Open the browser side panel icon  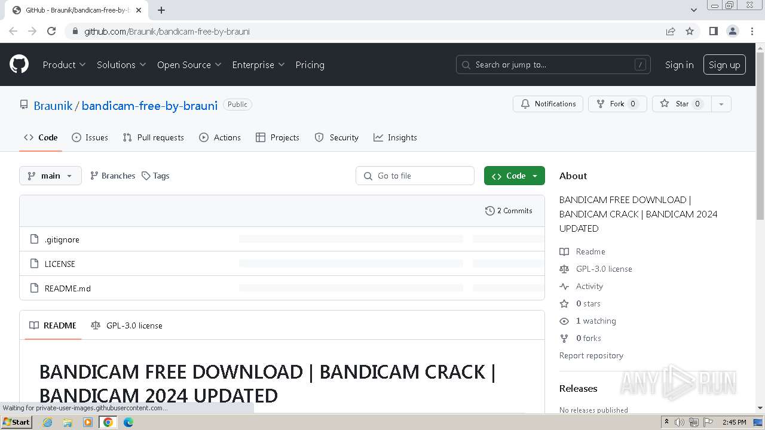(713, 31)
